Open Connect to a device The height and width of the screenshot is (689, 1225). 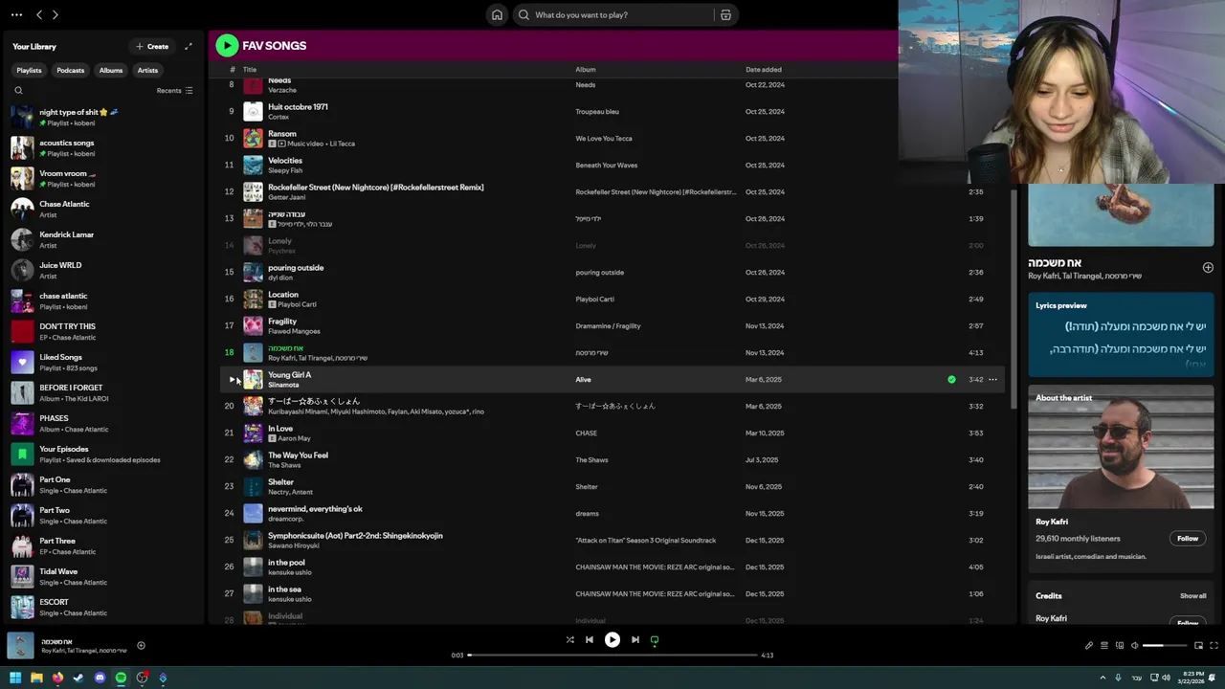click(1120, 646)
